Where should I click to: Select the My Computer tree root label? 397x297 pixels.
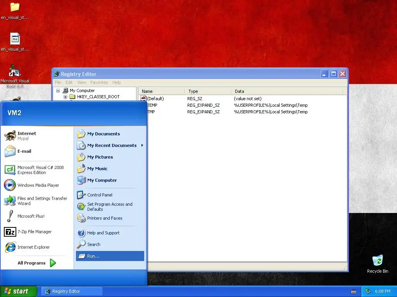pos(82,90)
